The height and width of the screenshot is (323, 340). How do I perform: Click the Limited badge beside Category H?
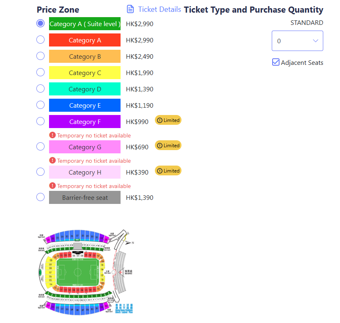[168, 171]
